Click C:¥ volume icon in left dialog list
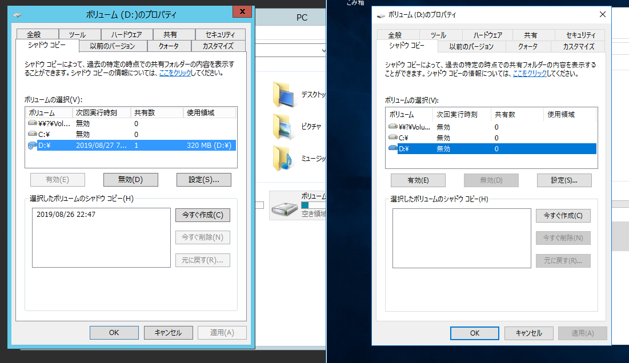The height and width of the screenshot is (363, 629). tap(32, 134)
